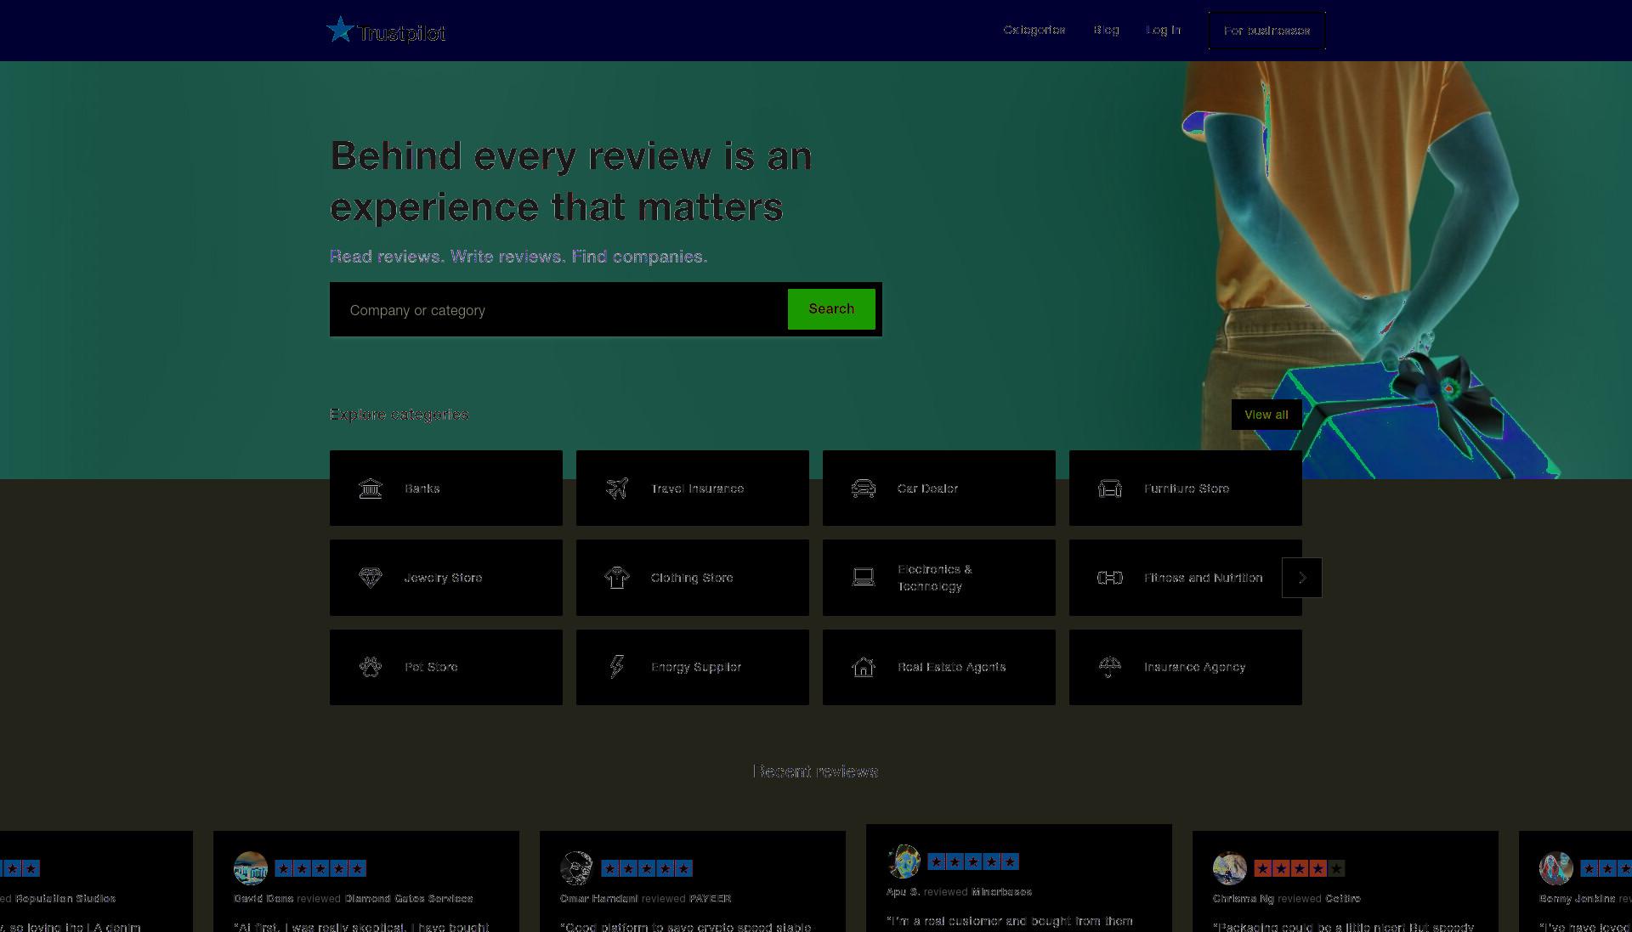This screenshot has width=1632, height=932.
Task: Open the Car Dealer category label
Action: tap(927, 489)
